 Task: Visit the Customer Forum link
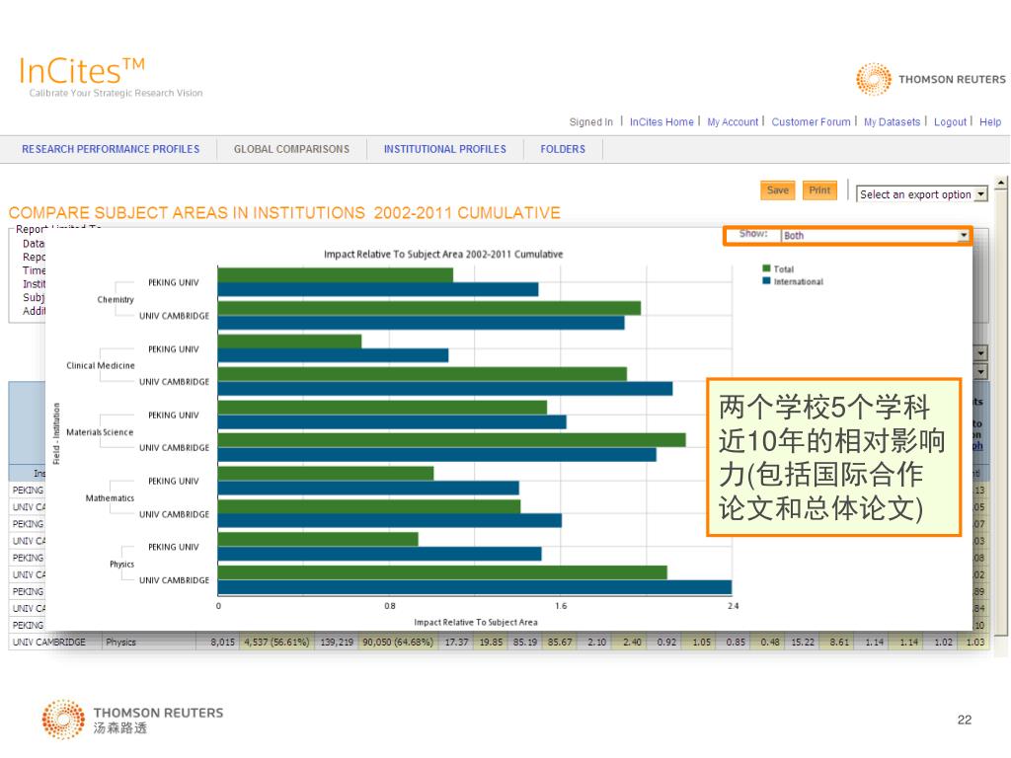812,121
